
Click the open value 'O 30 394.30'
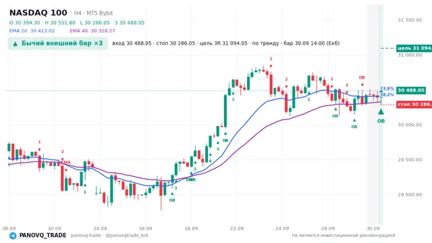point(24,22)
